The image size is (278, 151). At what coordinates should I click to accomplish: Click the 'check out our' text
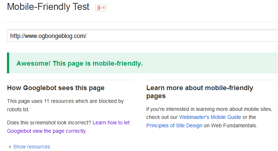click(162, 117)
